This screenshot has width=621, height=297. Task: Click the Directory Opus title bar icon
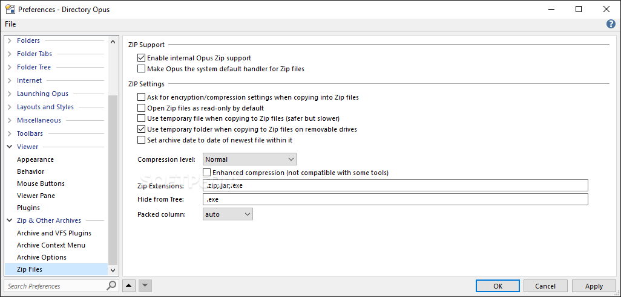click(10, 10)
